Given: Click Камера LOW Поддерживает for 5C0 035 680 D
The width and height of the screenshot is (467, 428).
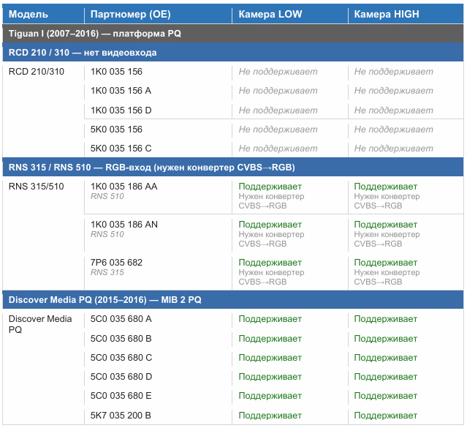Looking at the screenshot, I should [270, 376].
